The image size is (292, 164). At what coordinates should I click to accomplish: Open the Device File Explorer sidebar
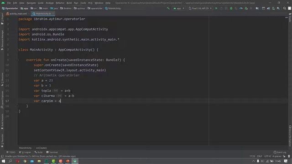pos(290,136)
